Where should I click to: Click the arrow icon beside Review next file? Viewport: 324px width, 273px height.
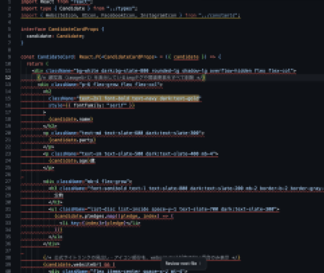(x=200, y=263)
